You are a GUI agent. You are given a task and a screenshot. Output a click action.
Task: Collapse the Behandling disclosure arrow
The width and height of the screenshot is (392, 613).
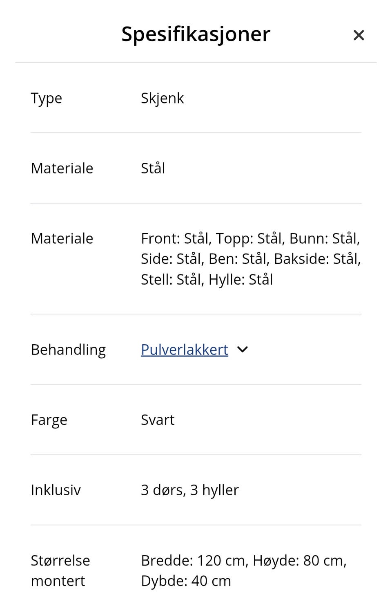[242, 350]
